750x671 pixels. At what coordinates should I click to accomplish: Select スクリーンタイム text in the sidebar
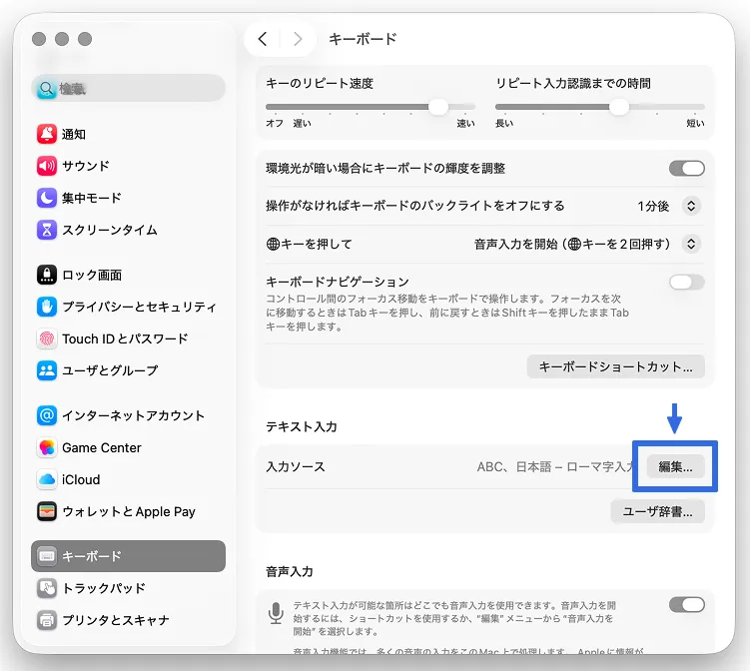pos(110,230)
